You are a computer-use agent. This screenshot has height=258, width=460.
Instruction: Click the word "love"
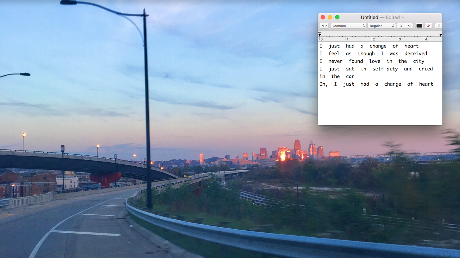tap(375, 61)
